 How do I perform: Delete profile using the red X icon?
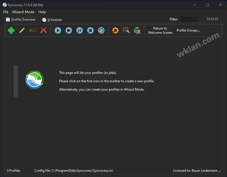point(44,30)
